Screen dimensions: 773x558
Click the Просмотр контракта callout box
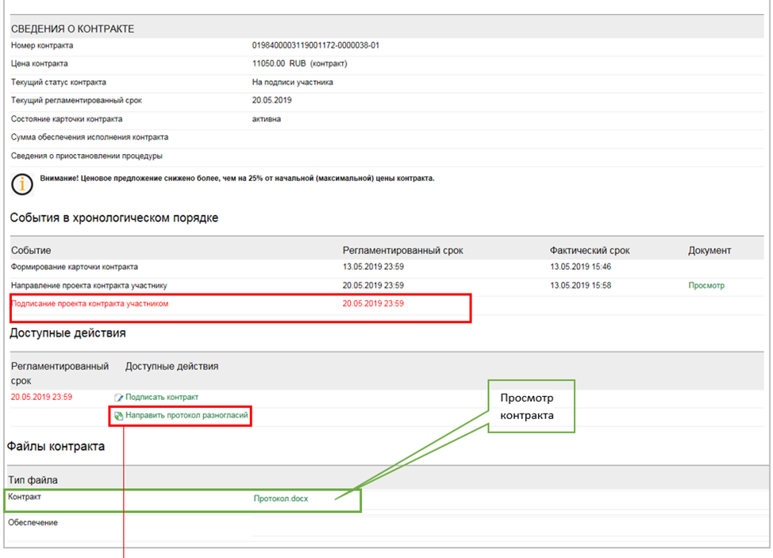[x=530, y=406]
